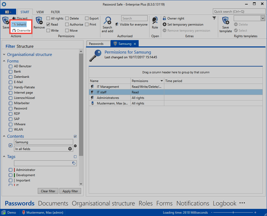The image size is (267, 216).
Task: Click the Owner right lock icon
Action: click(164, 18)
